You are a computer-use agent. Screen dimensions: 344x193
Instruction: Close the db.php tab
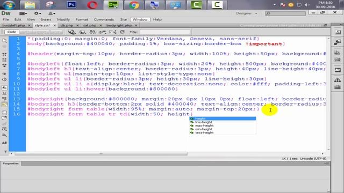pos(77,25)
